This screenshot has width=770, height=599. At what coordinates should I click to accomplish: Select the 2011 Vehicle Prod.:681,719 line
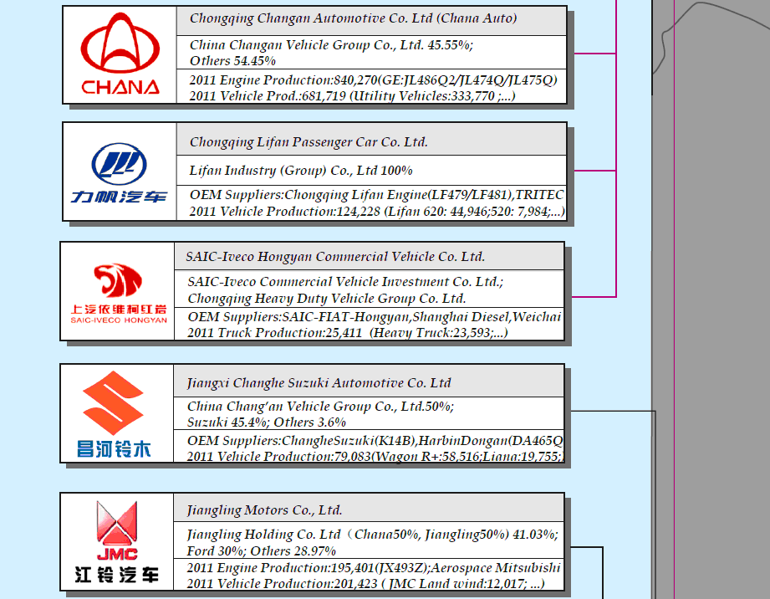click(x=352, y=95)
